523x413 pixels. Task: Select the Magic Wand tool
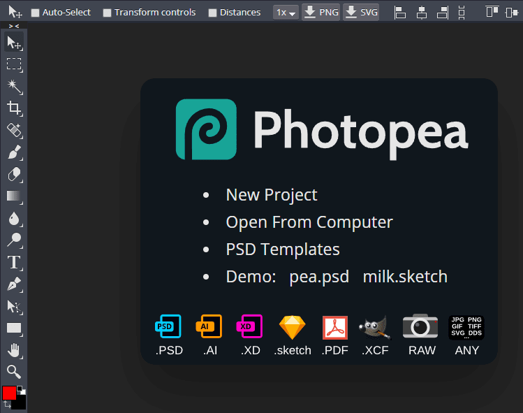(14, 86)
